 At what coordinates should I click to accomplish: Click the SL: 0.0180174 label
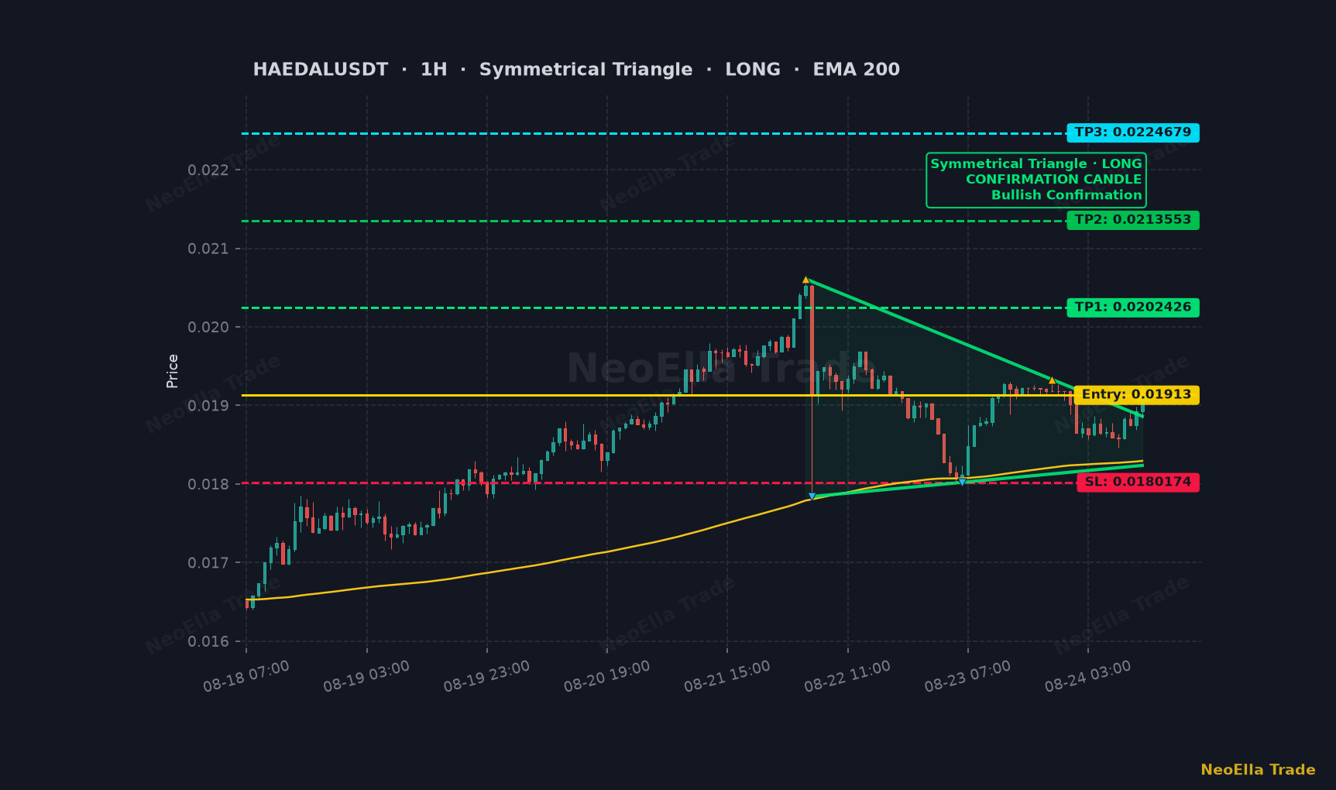click(1138, 483)
